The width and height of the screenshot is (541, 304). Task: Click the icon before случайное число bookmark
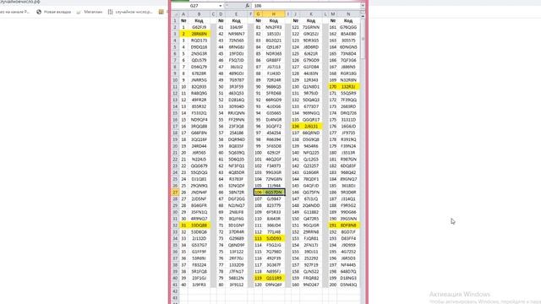(110, 12)
